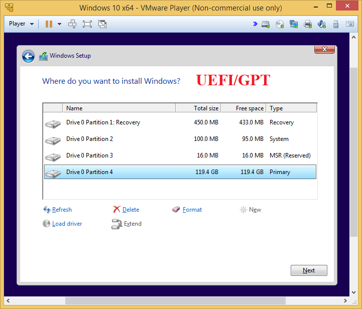This screenshot has height=309, width=362.
Task: Expand the power options arrow beside pause
Action: tap(59, 24)
